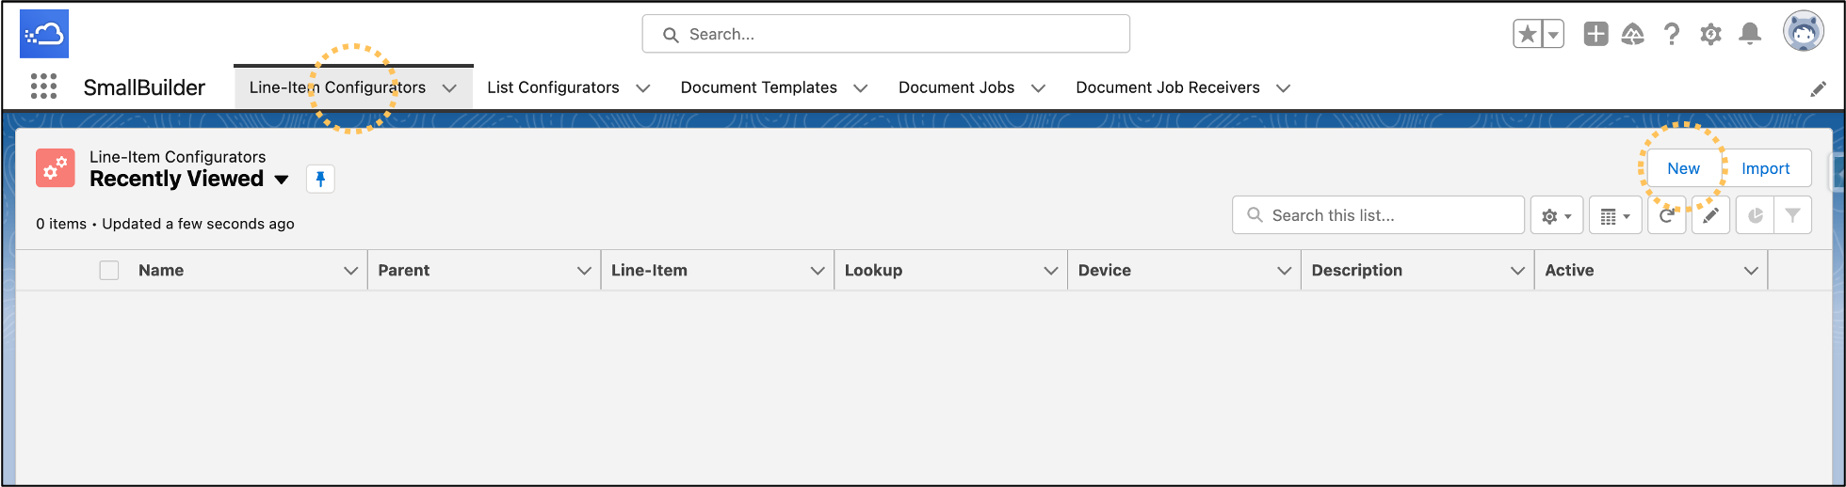Open the Setup gear icon

pos(1710,35)
